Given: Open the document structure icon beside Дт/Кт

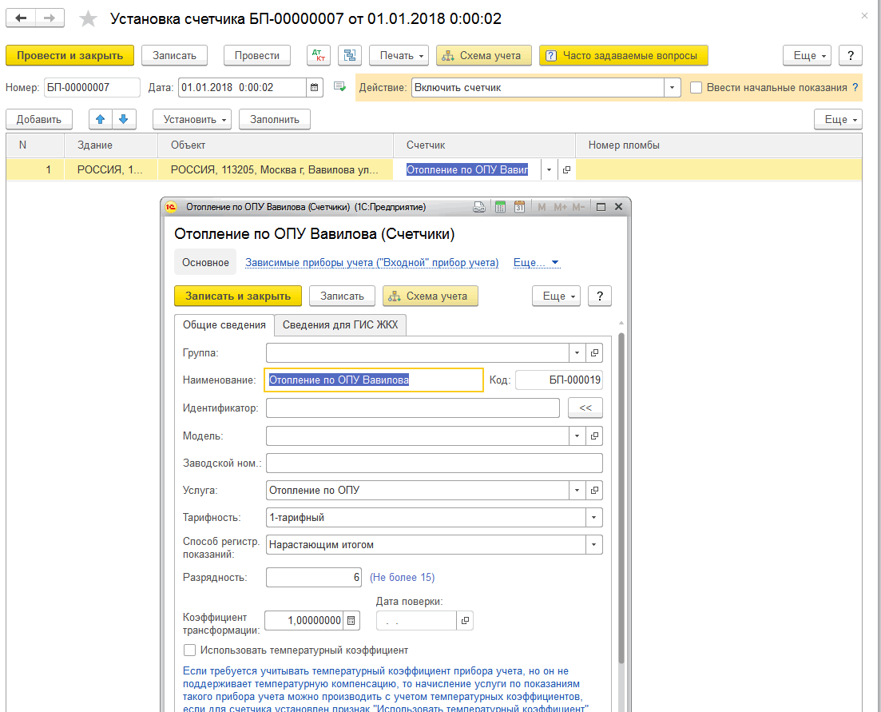Looking at the screenshot, I should click(350, 56).
